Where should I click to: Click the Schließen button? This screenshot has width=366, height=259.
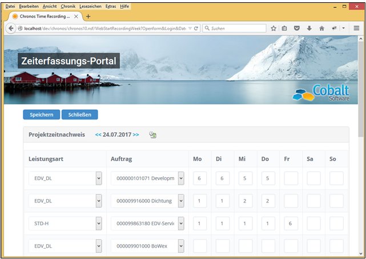[79, 115]
